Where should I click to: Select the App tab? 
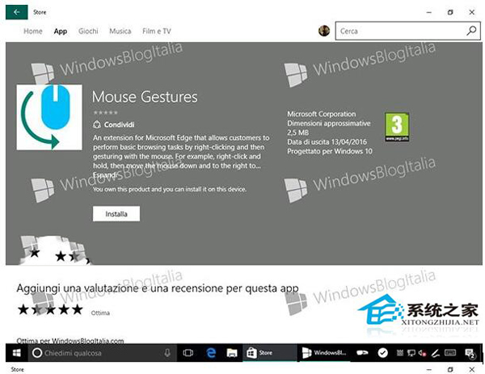pos(61,32)
